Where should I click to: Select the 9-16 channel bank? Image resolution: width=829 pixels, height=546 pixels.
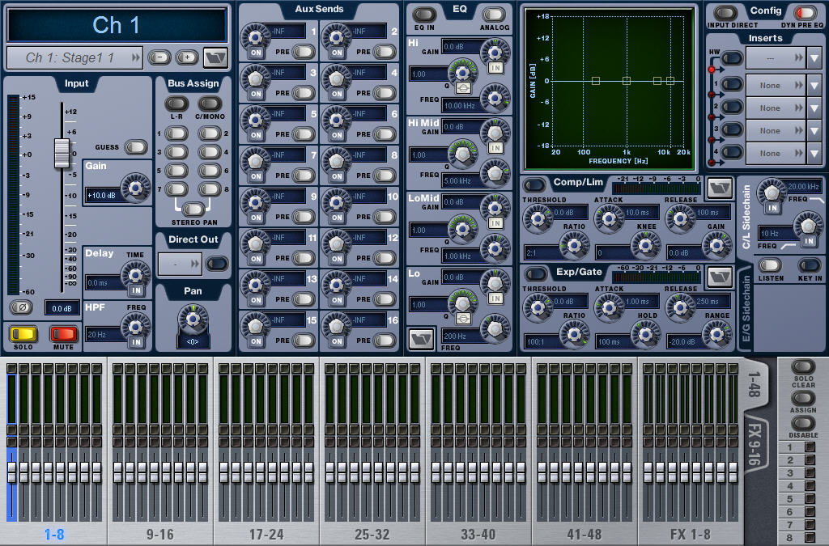tap(160, 535)
